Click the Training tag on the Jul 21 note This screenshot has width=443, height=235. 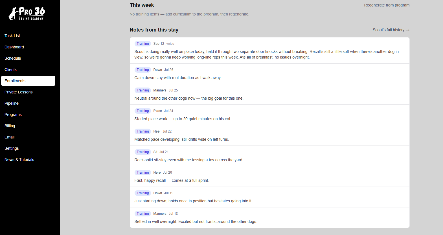[143, 152]
